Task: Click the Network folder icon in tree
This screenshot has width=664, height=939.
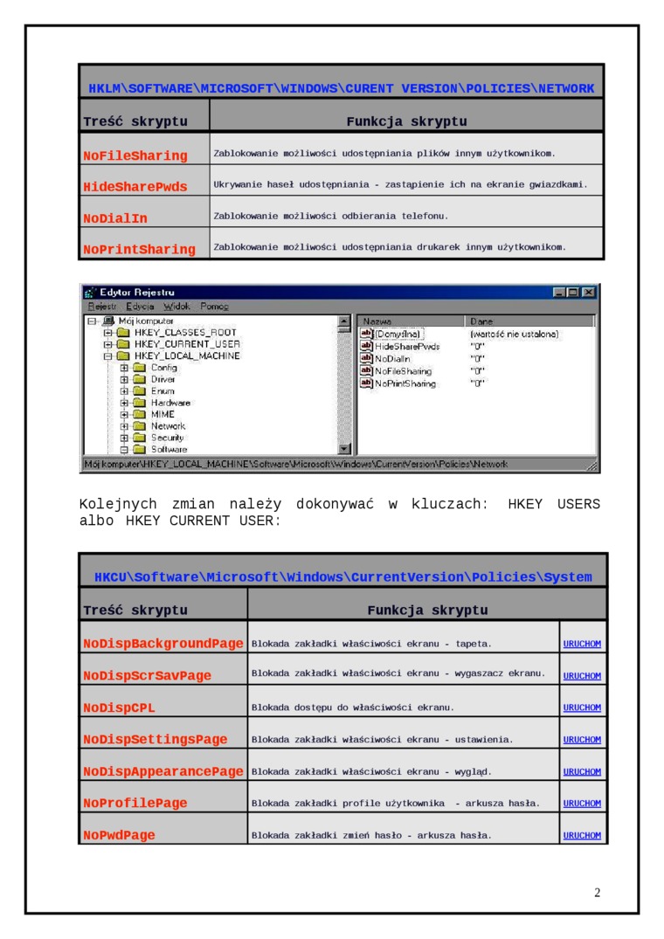Action: coord(138,426)
